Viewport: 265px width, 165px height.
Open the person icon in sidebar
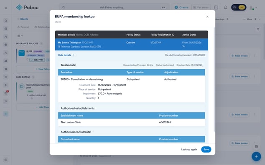click(x=6, y=53)
